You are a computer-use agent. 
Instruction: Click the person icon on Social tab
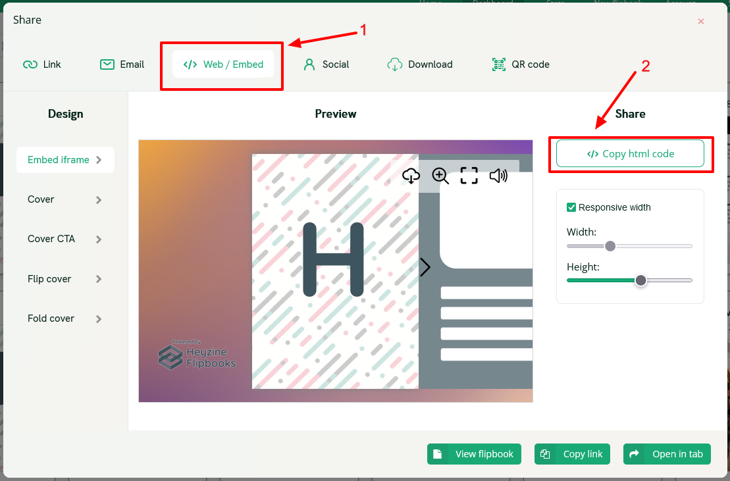(309, 64)
